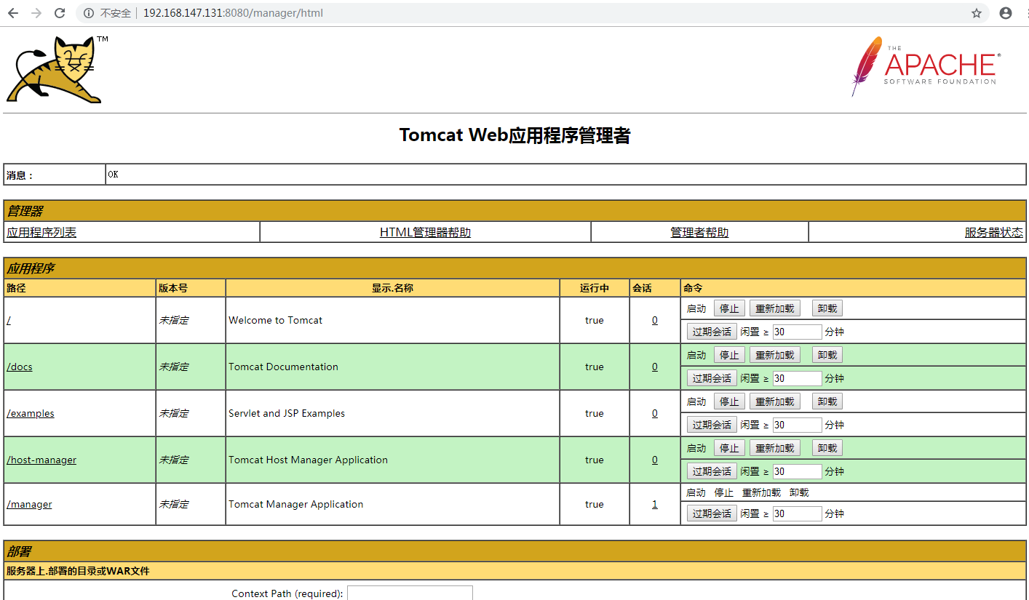Click the browser forward arrow

tap(36, 13)
